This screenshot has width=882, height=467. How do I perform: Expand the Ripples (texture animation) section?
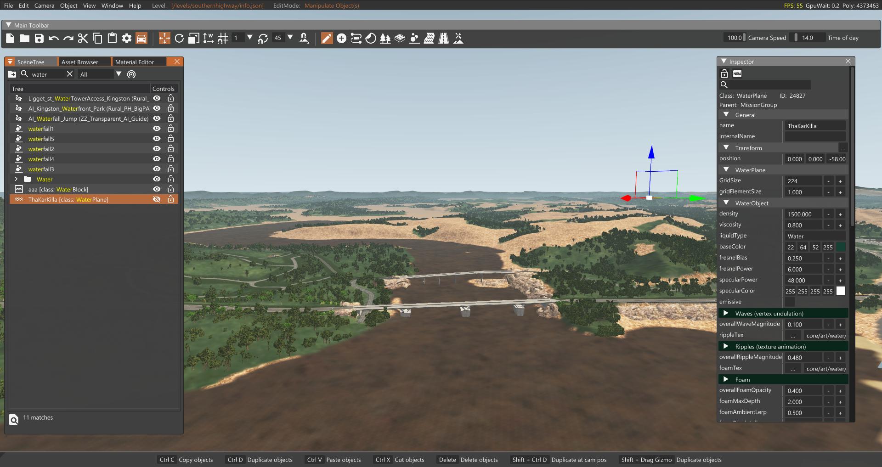click(x=726, y=346)
